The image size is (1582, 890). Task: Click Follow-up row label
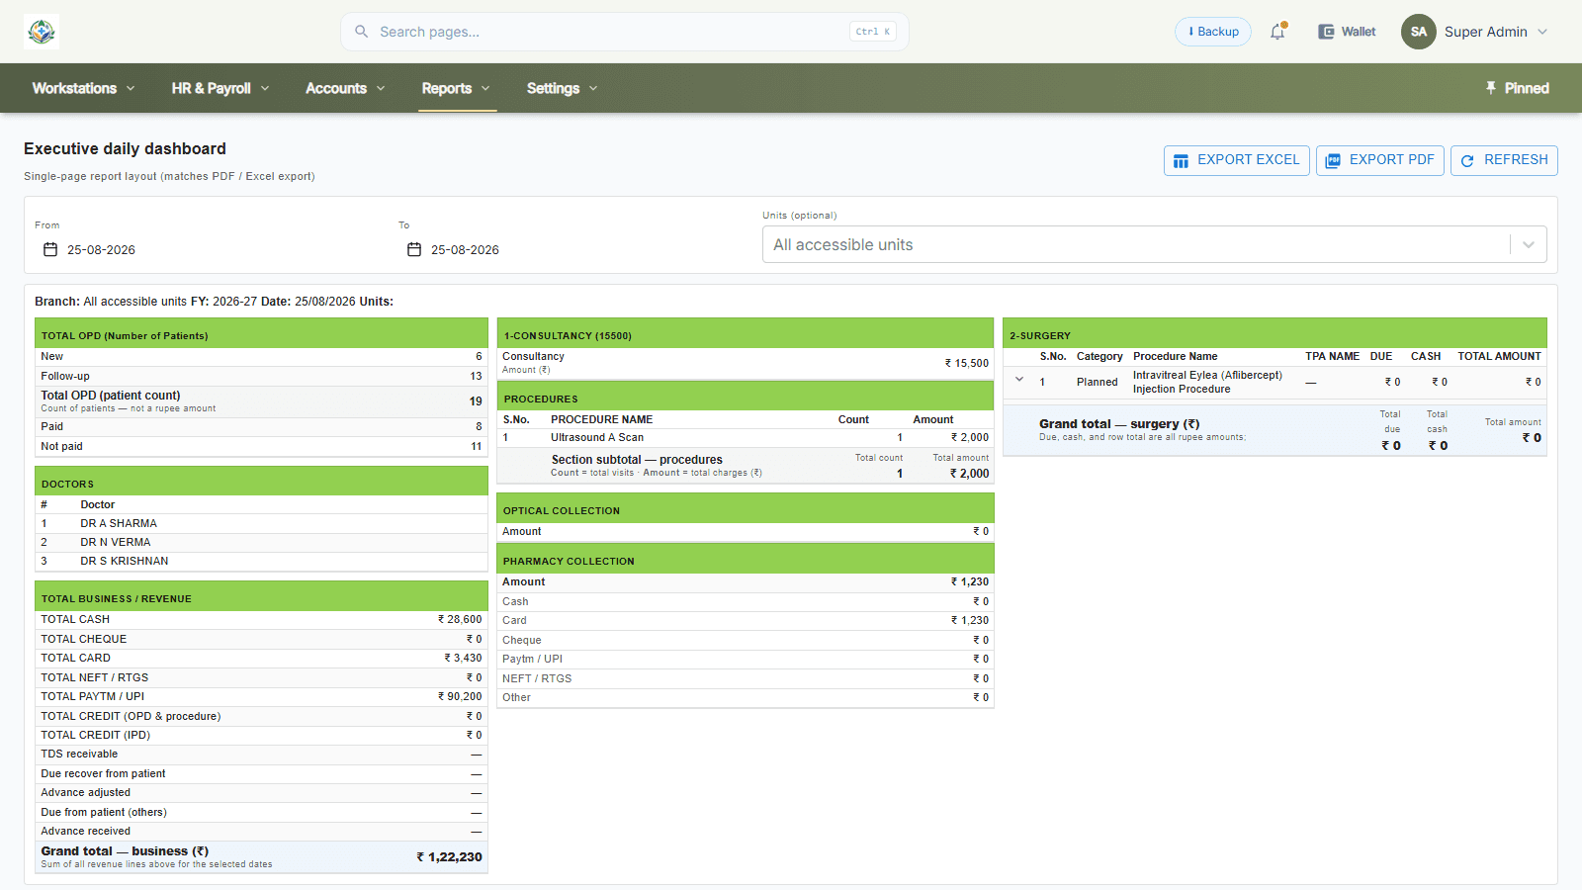click(x=65, y=376)
